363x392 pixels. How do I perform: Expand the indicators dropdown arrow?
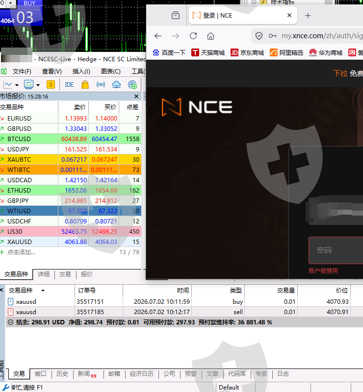pos(38,85)
